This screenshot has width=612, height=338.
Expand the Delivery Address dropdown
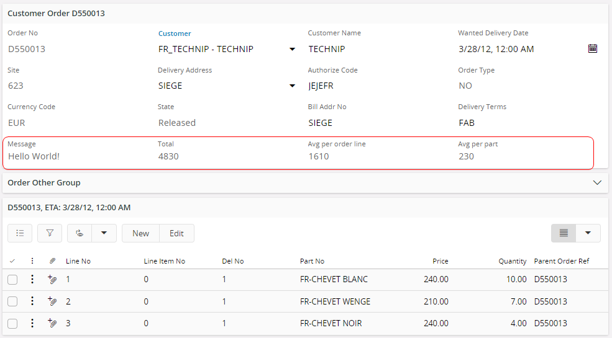pyautogui.click(x=292, y=86)
